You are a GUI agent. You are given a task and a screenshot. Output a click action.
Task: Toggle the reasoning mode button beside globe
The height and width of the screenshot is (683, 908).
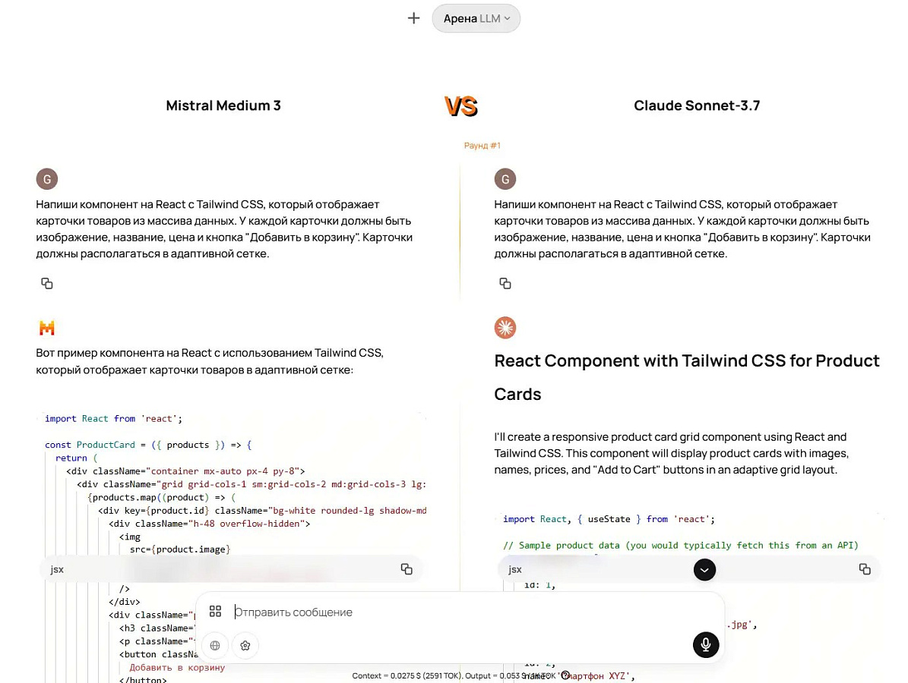pyautogui.click(x=245, y=645)
